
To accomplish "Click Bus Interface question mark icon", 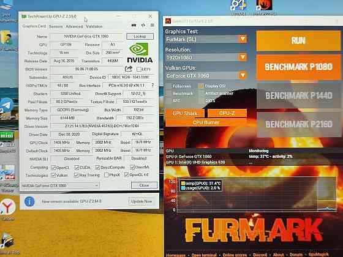I will click(x=153, y=86).
